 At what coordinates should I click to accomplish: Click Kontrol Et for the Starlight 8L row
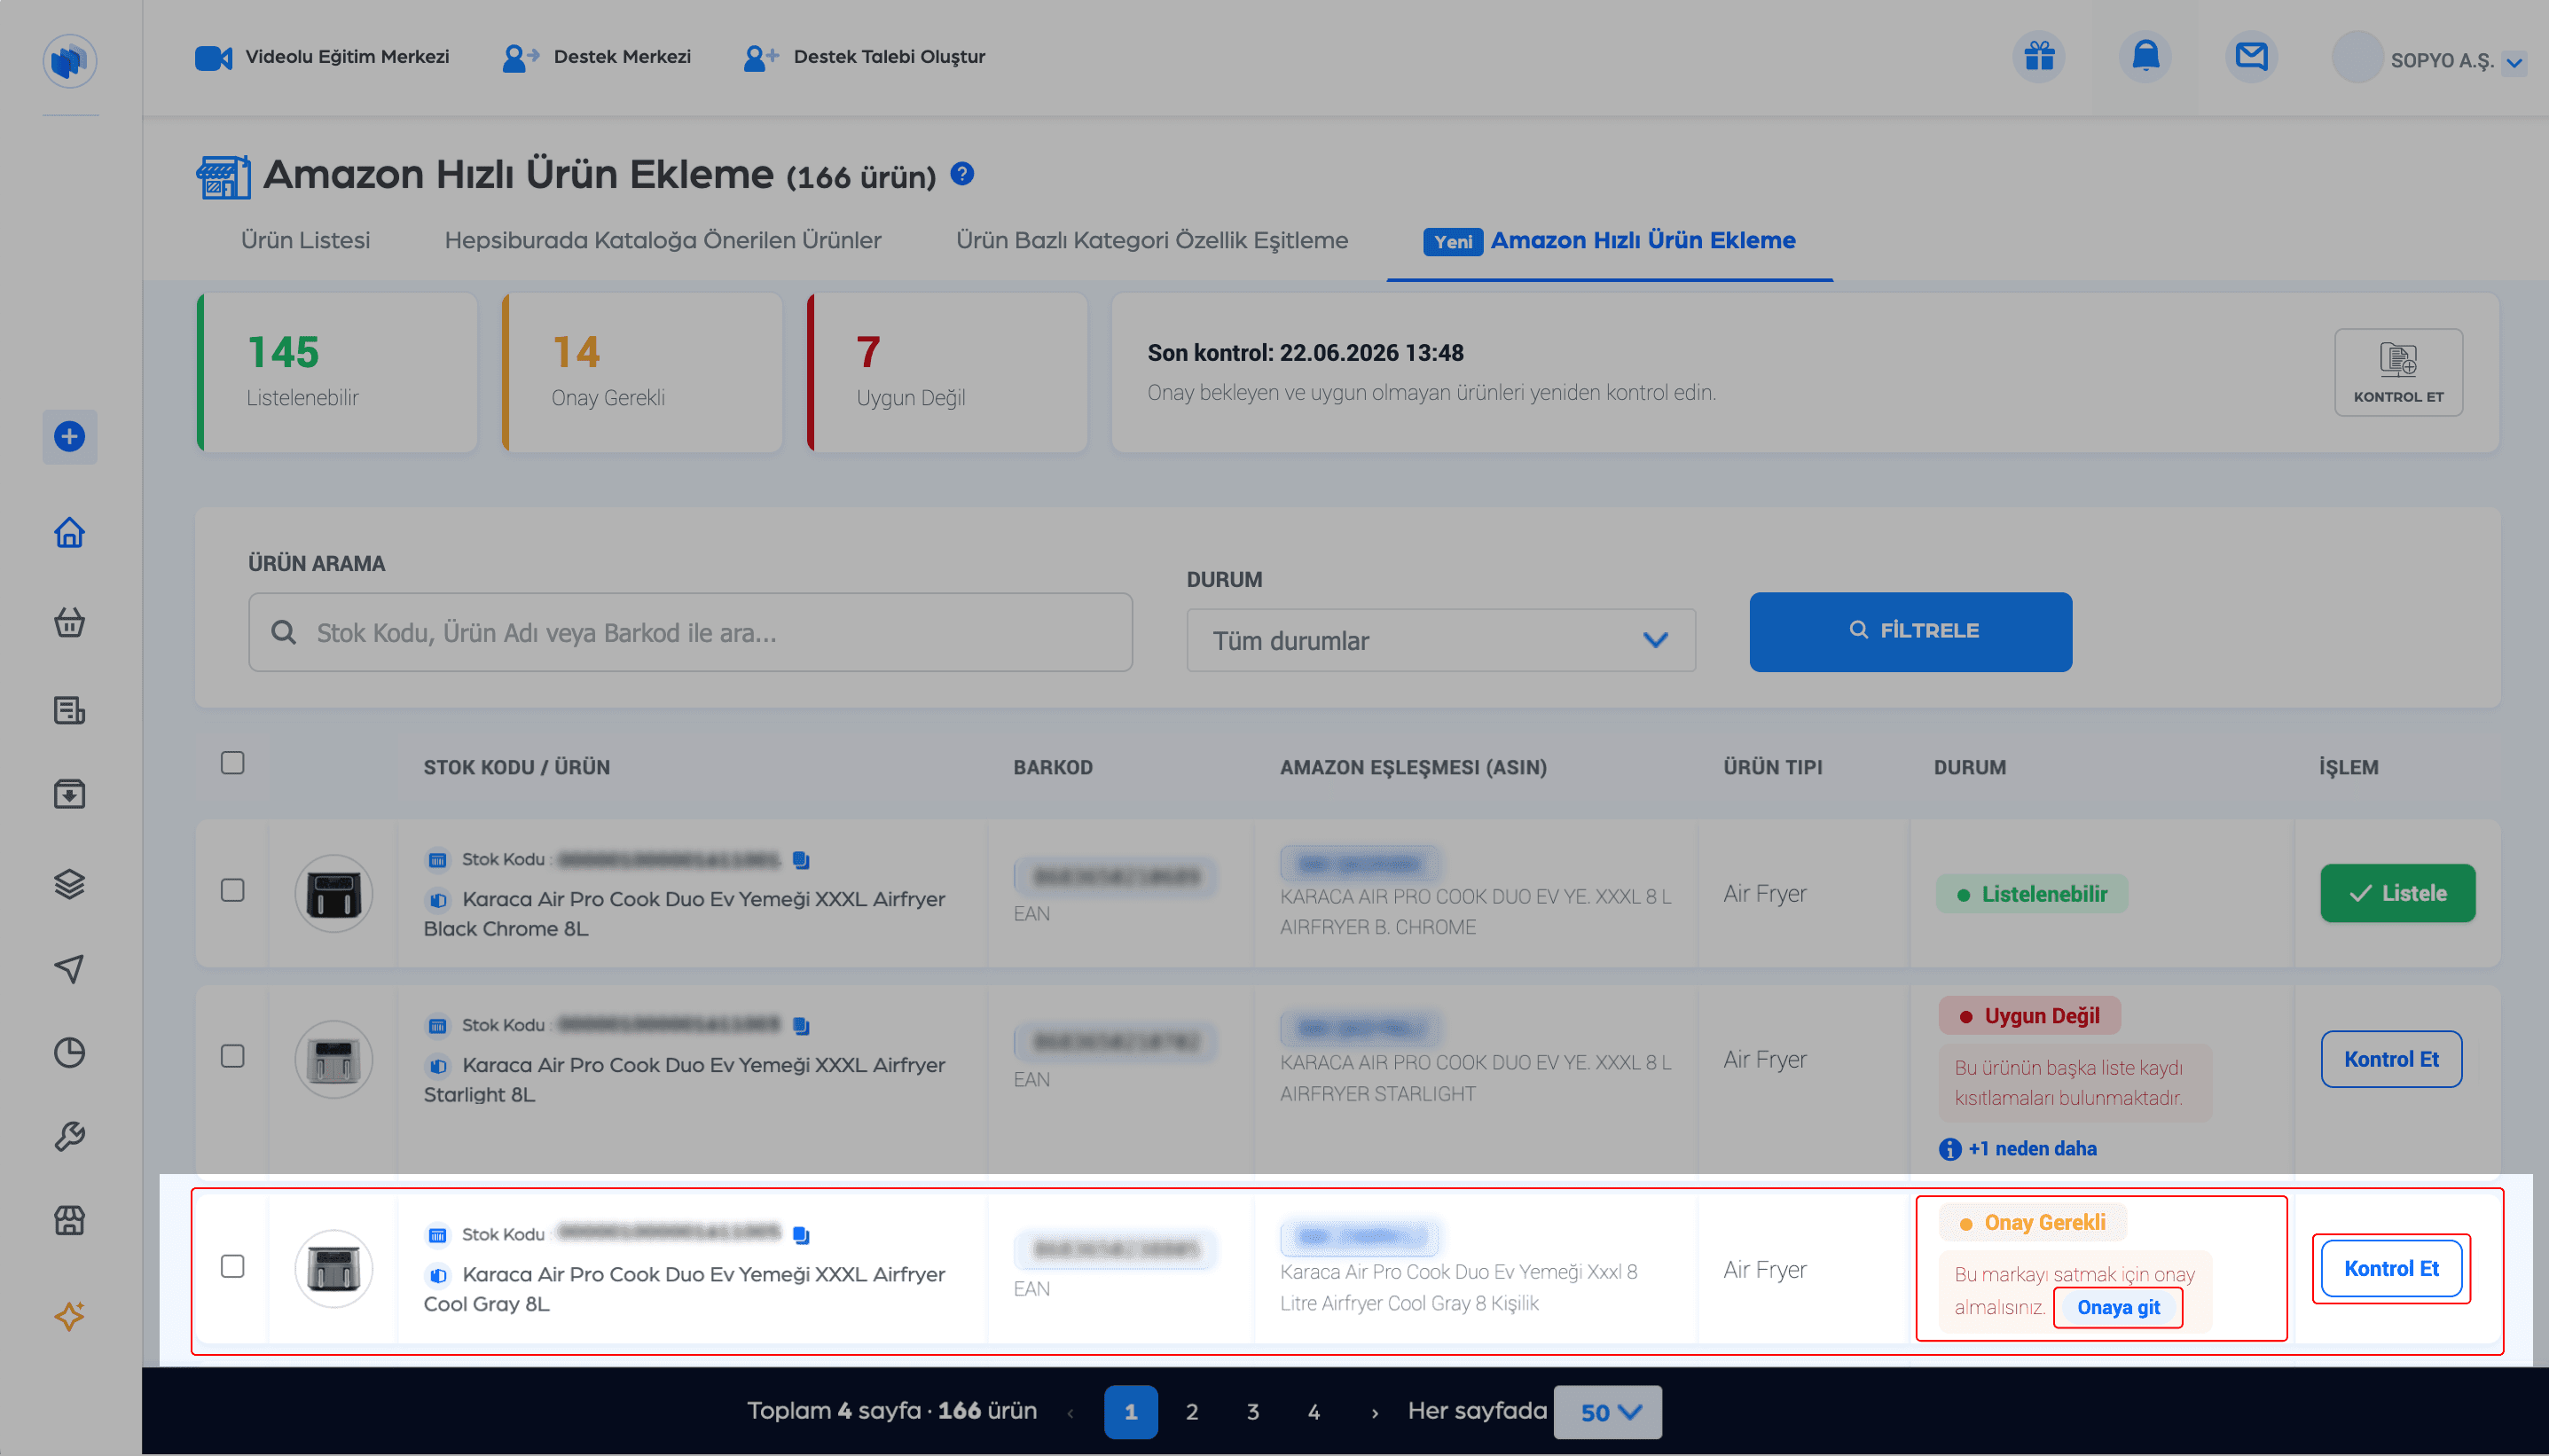point(2391,1059)
